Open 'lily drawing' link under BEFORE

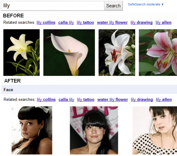point(141,22)
